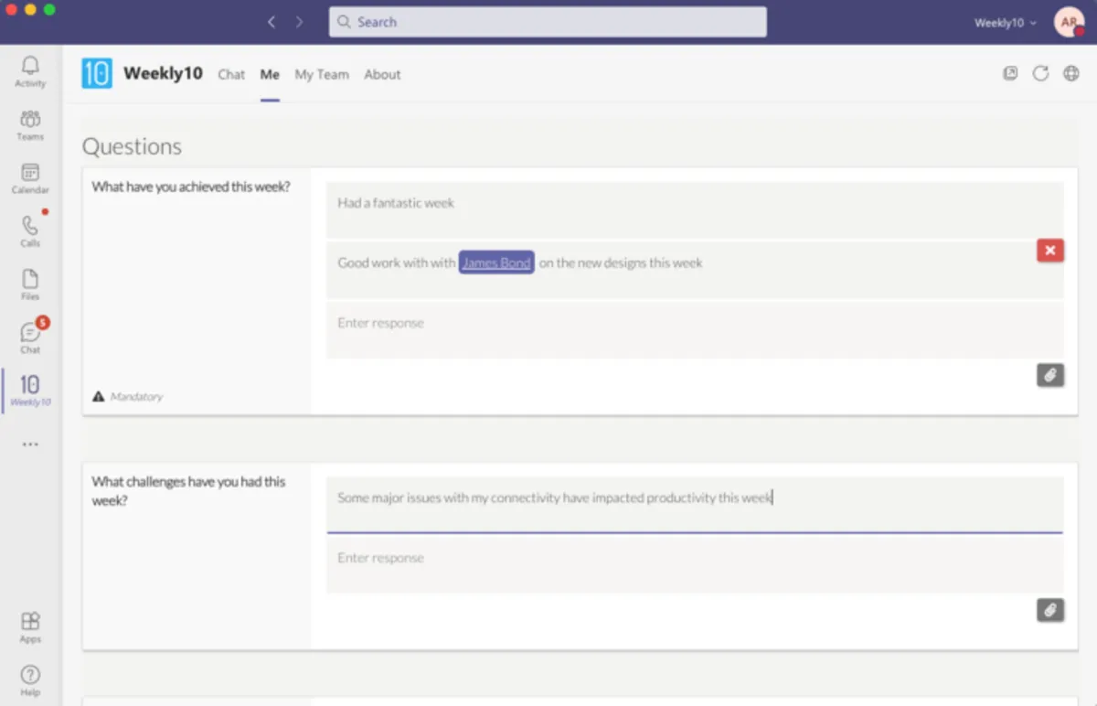Switch to the My Team tab
1097x706 pixels.
coord(322,74)
